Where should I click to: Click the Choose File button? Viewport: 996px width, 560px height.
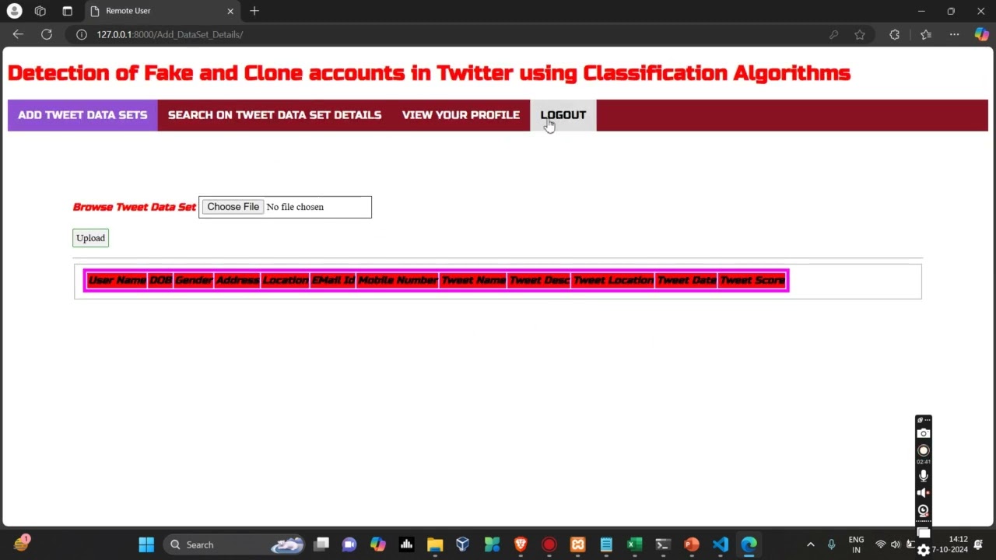(233, 207)
